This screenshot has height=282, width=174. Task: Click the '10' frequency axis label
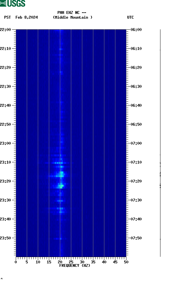tap(38, 262)
